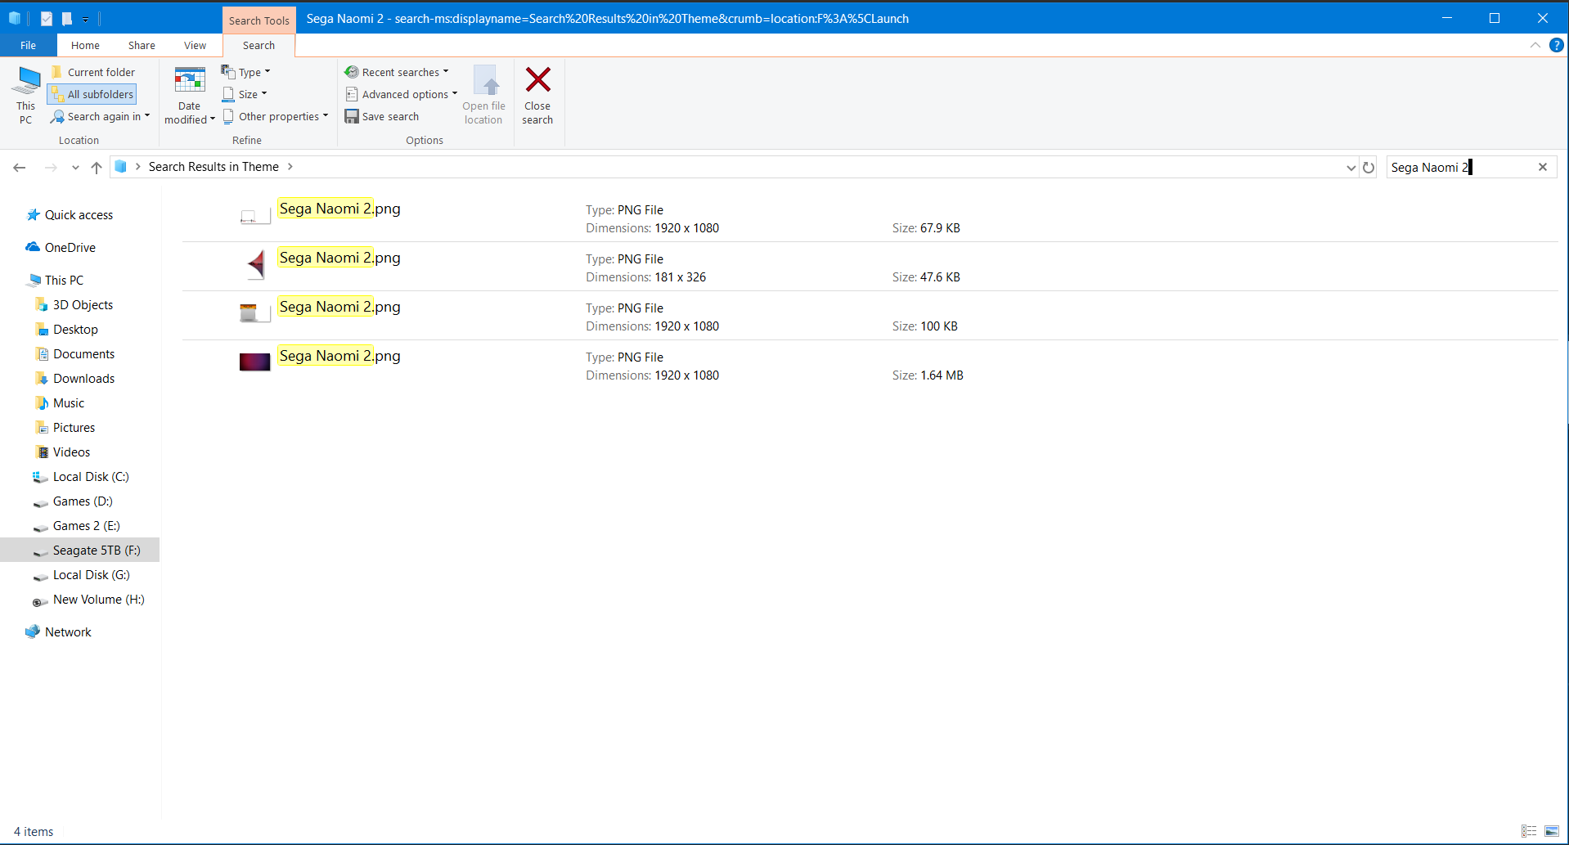Open Desktop folder in sidebar
This screenshot has height=845, width=1569.
point(75,330)
